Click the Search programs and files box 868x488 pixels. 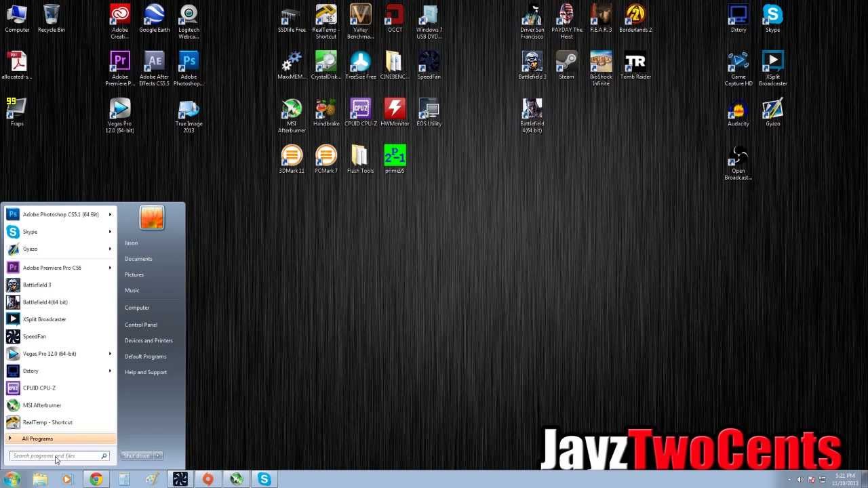59,456
